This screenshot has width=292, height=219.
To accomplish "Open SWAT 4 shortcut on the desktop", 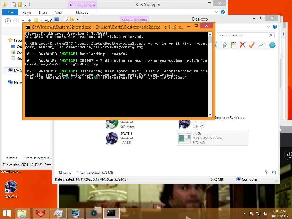I will point(11,190).
